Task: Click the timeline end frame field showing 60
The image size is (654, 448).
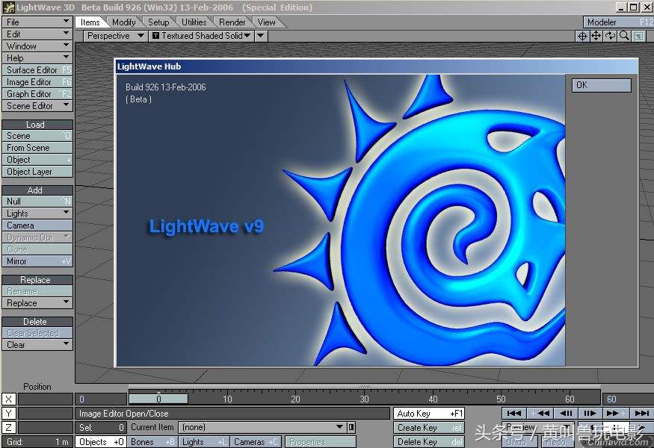Action: click(x=628, y=399)
